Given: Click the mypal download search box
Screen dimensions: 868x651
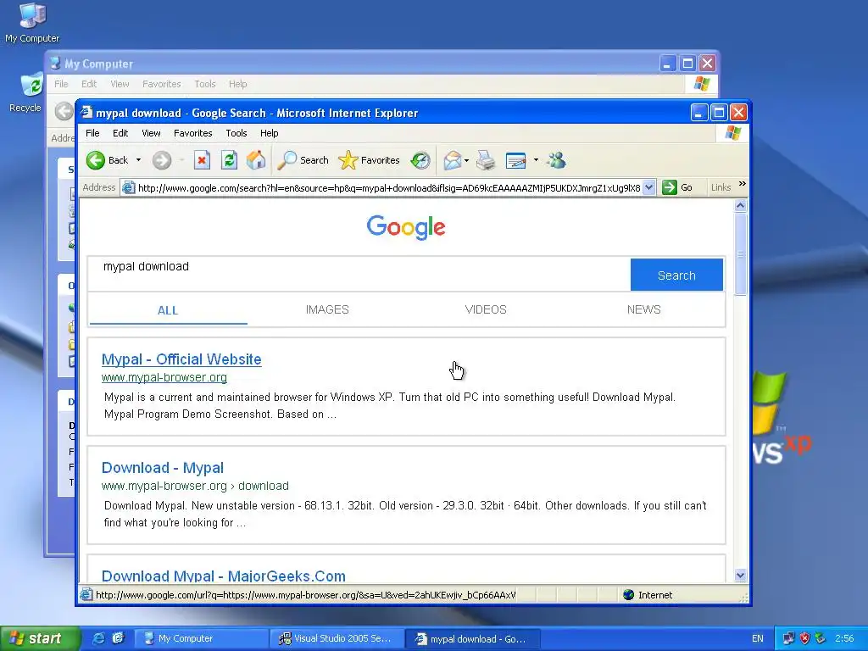Looking at the screenshot, I should (x=359, y=274).
